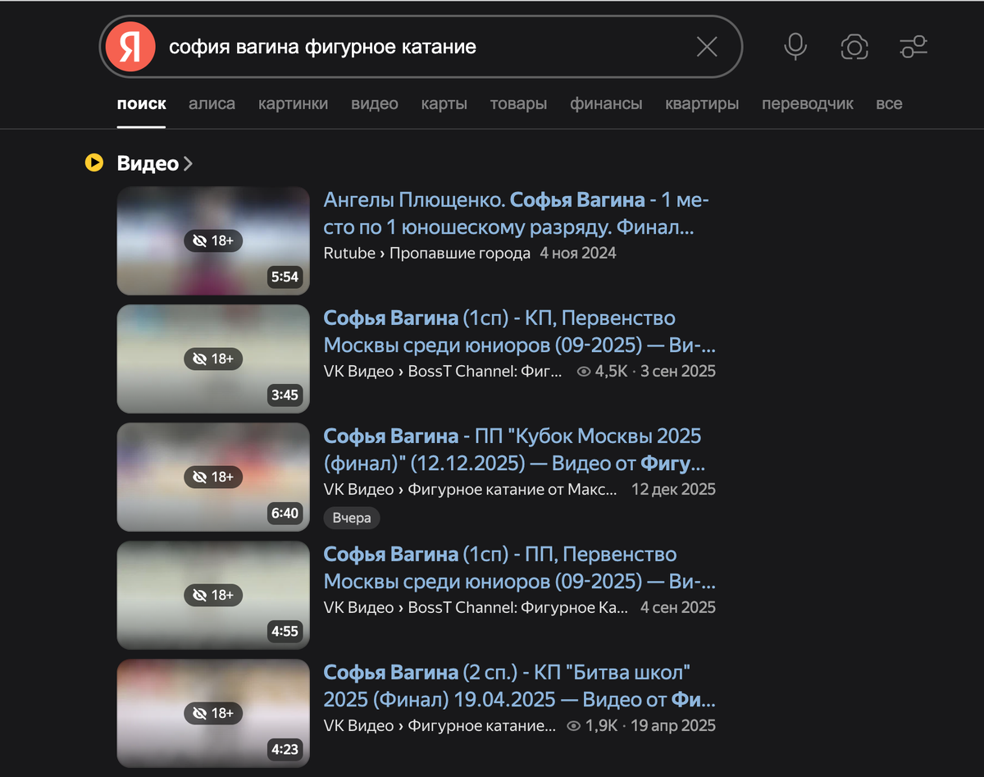Click blurred thumbnail with 4:55 duration
984x777 pixels.
[213, 595]
